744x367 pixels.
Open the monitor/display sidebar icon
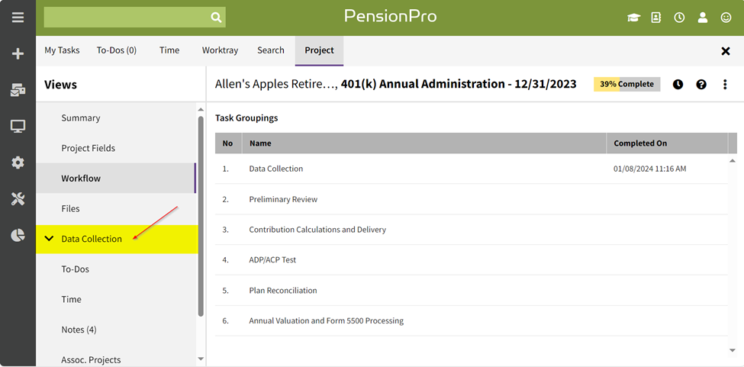18,126
